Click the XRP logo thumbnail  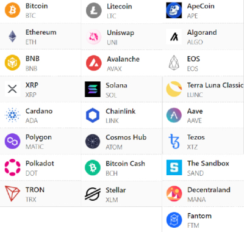[12, 89]
